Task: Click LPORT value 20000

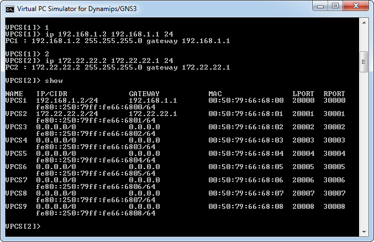Action: (303, 101)
